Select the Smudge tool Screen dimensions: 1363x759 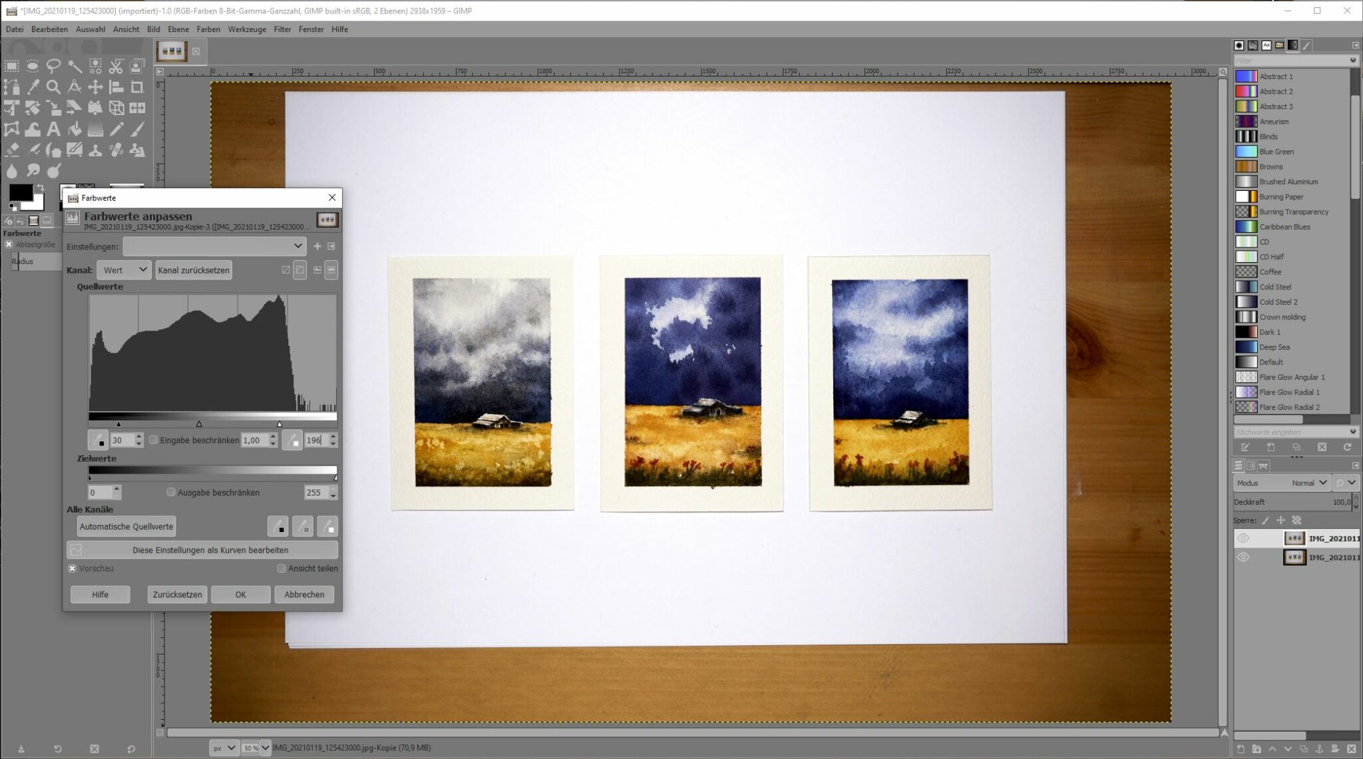click(x=33, y=171)
